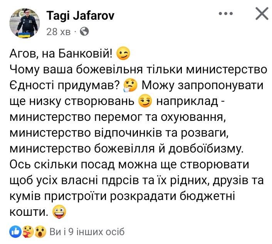Click the thinking-face emoji after 'придумав?'
This screenshot has width=272, height=244.
130,85
